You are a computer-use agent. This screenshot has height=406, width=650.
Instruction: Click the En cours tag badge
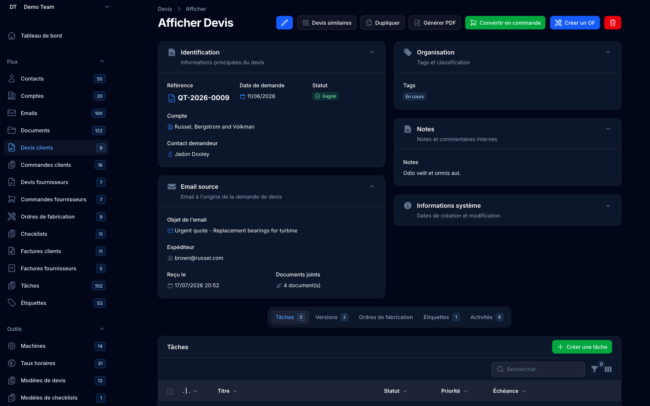[x=414, y=96]
